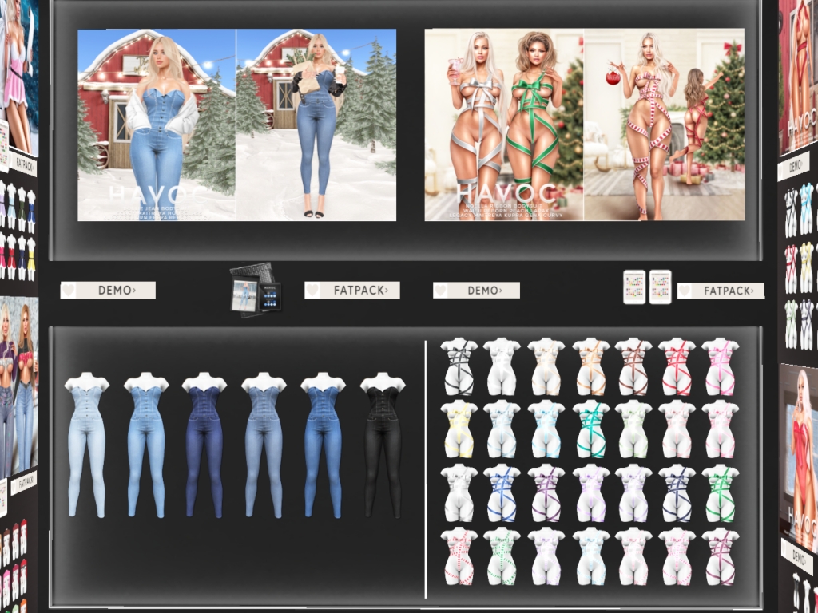The width and height of the screenshot is (818, 613).
Task: Select the black denim jeans bodysuit mannequin
Action: (383, 445)
